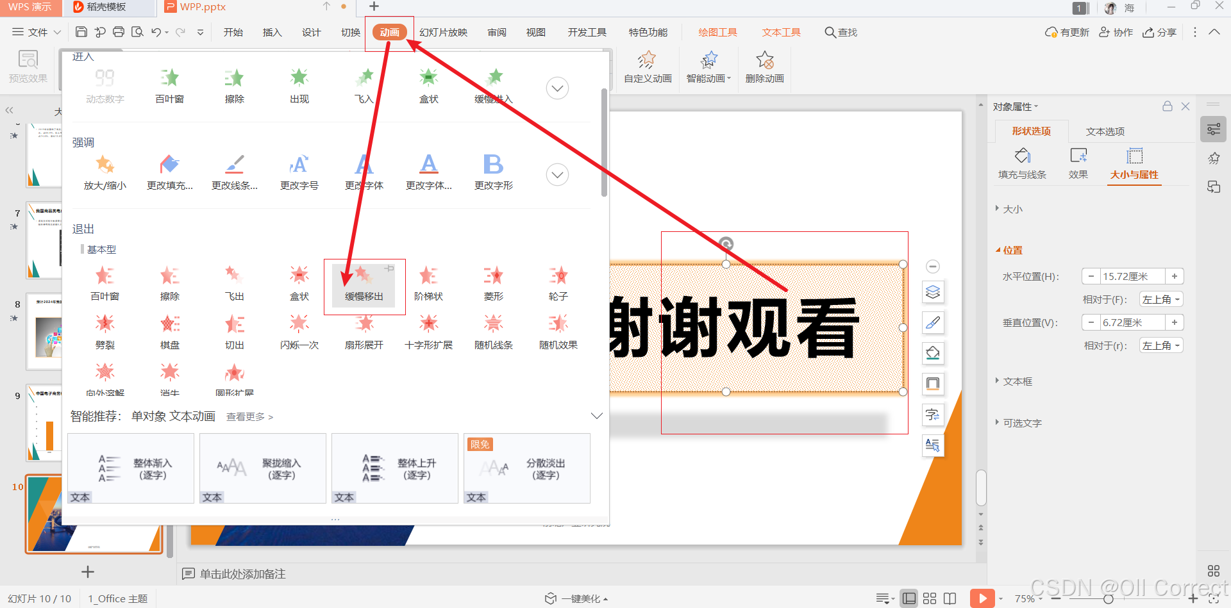
Task: Apply the 百叶窗 entrance animation
Action: (x=169, y=86)
